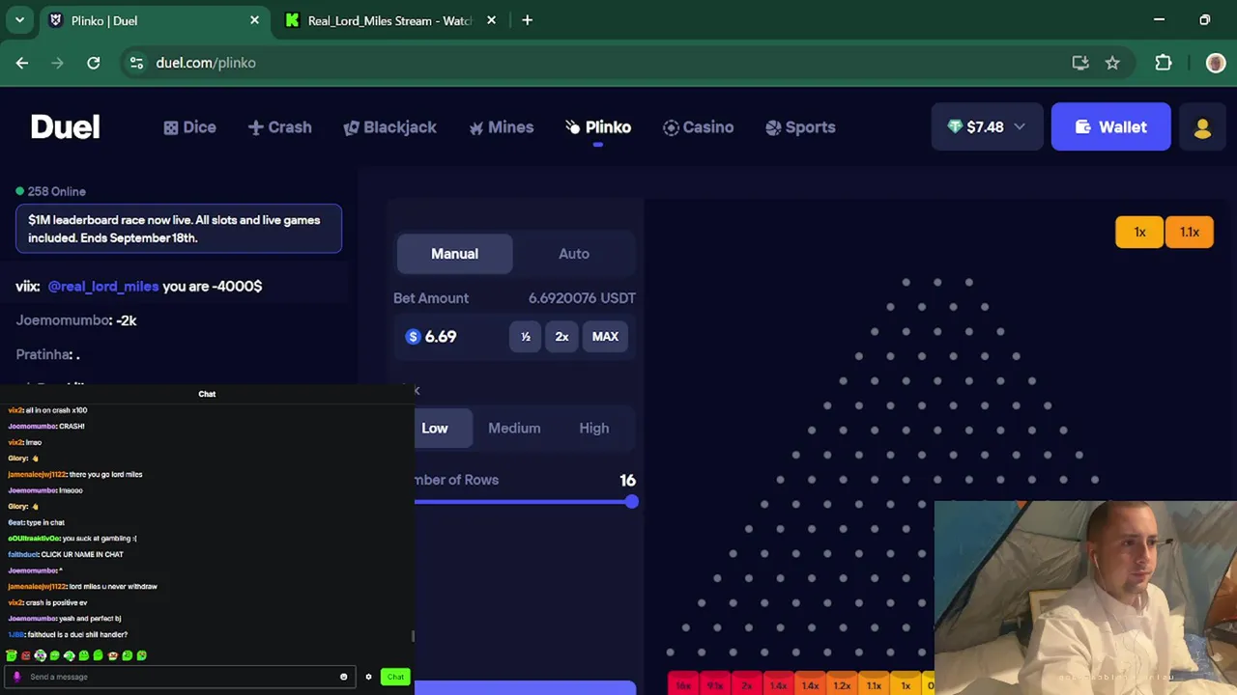
Task: Close the Real_Lord_Miles Stream tab
Action: 492,20
